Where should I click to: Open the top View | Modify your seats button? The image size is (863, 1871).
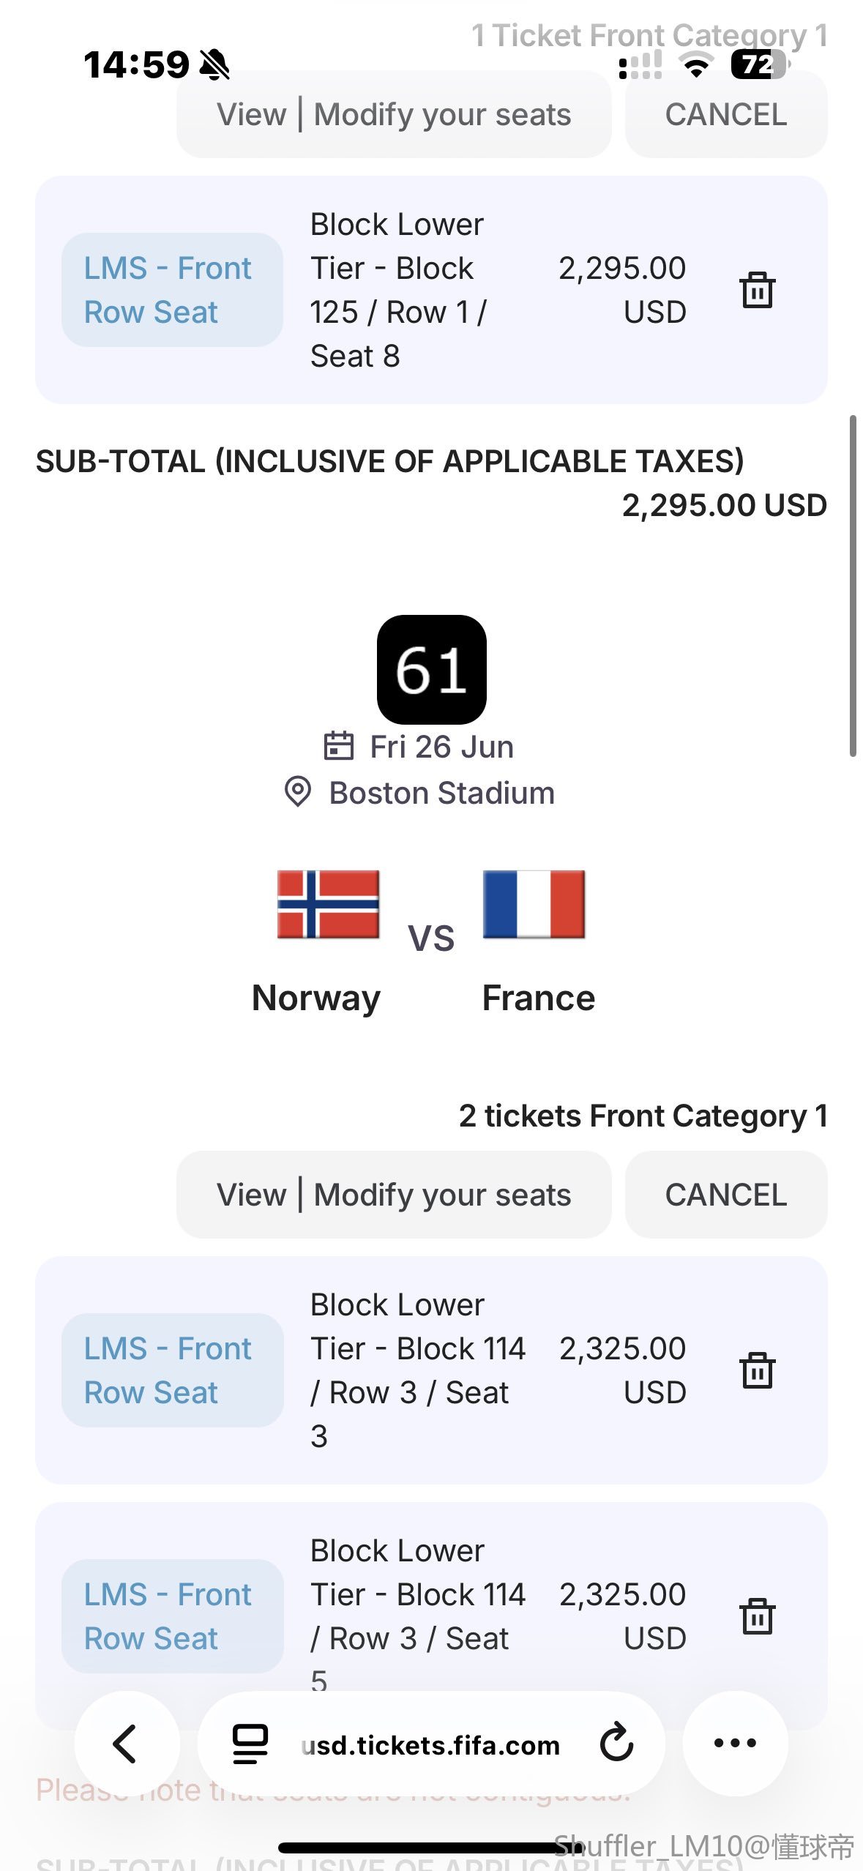coord(394,115)
